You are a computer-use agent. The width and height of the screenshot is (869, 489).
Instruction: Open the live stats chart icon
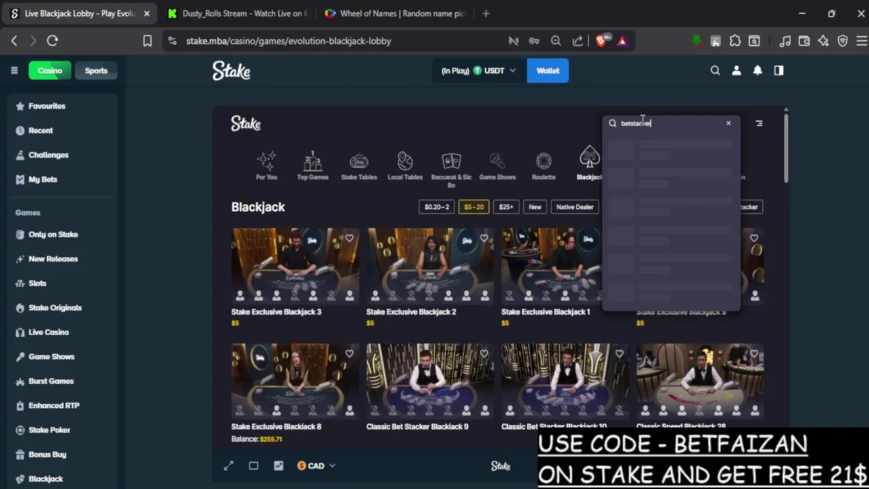[278, 466]
